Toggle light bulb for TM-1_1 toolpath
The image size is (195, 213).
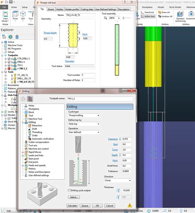tap(12, 69)
